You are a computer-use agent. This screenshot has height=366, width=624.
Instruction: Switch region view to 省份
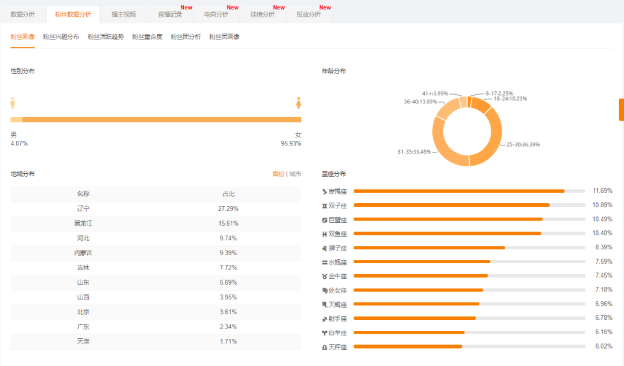(278, 174)
